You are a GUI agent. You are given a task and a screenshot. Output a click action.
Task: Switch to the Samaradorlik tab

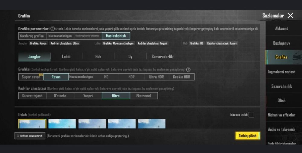(x=162, y=57)
